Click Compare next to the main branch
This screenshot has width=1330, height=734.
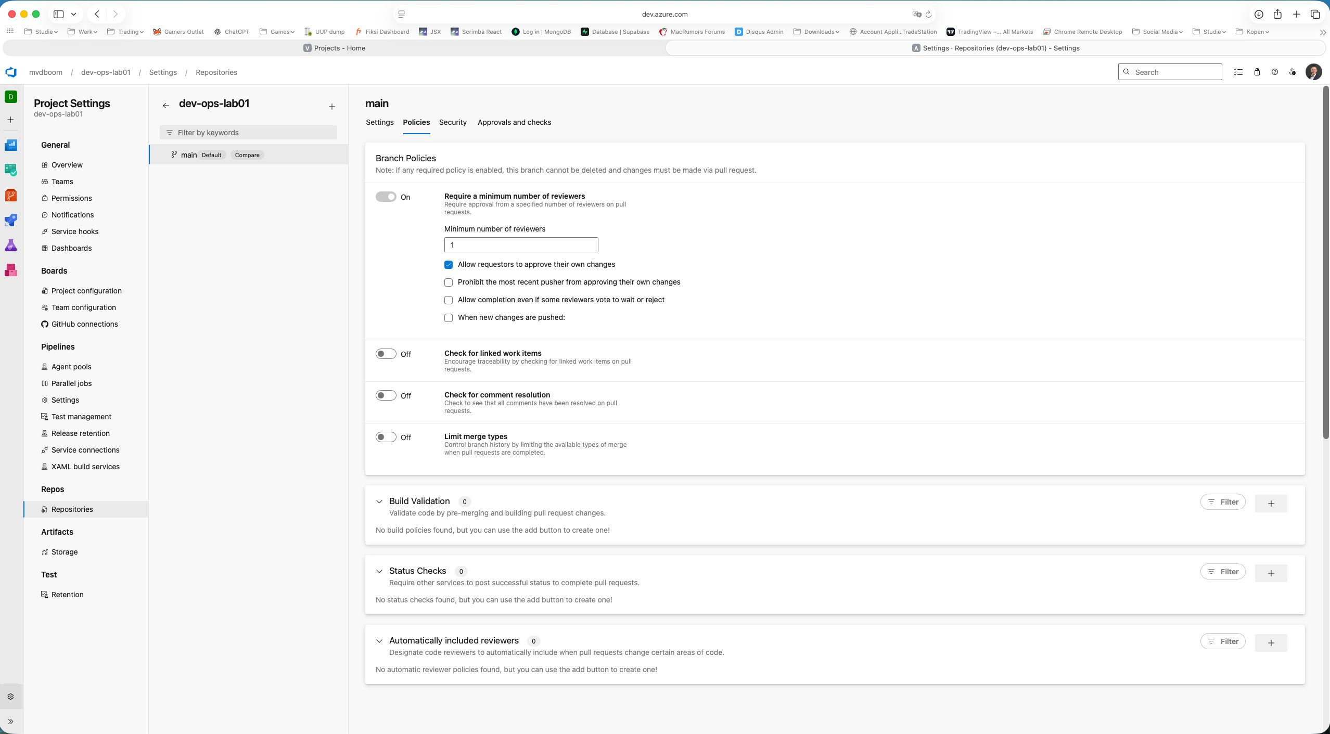[247, 154]
